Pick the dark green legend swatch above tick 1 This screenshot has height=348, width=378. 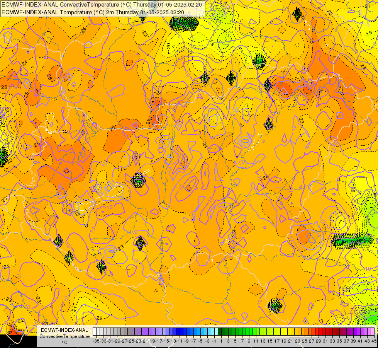point(220,332)
